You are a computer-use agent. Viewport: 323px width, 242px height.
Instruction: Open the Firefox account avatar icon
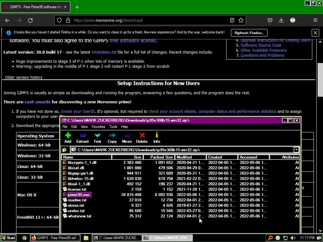coord(293,20)
